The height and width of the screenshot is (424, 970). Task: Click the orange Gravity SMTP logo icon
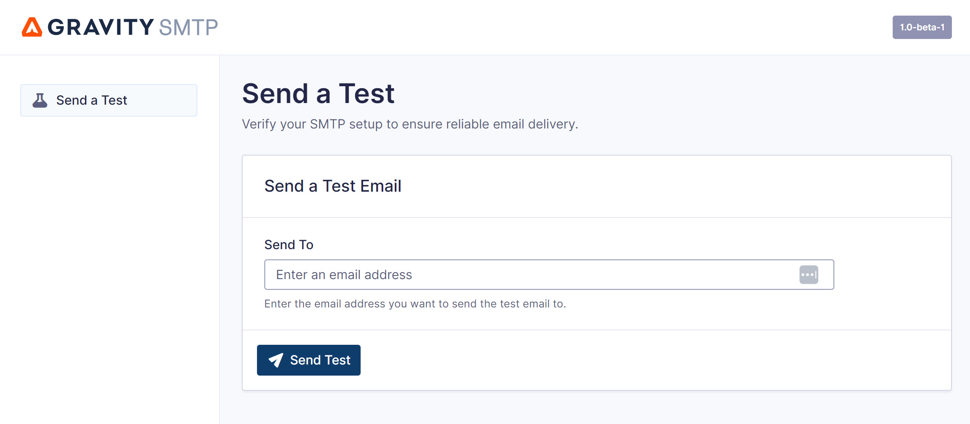coord(32,27)
